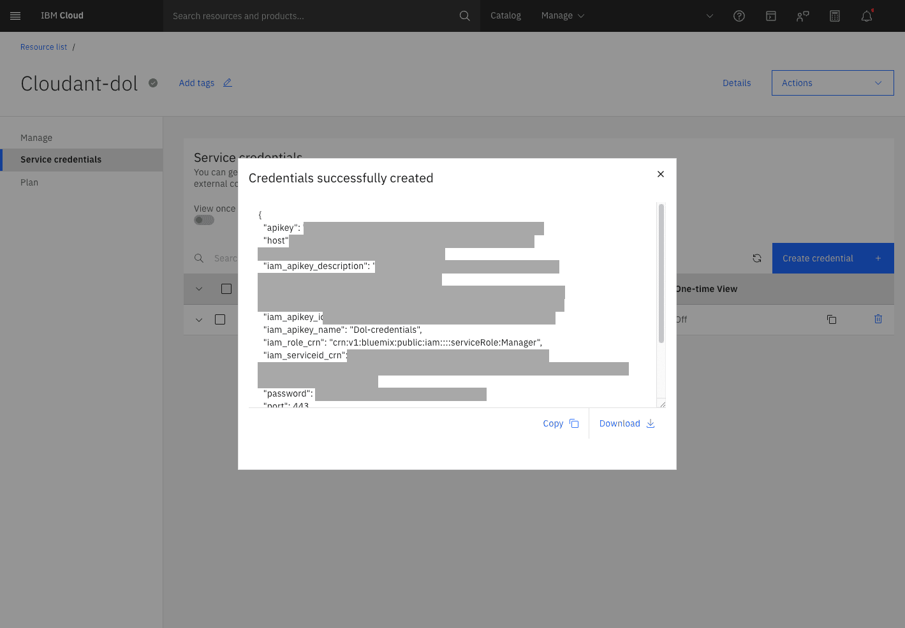Open the IBM Cloud Shell icon
The image size is (905, 628).
pyautogui.click(x=771, y=16)
